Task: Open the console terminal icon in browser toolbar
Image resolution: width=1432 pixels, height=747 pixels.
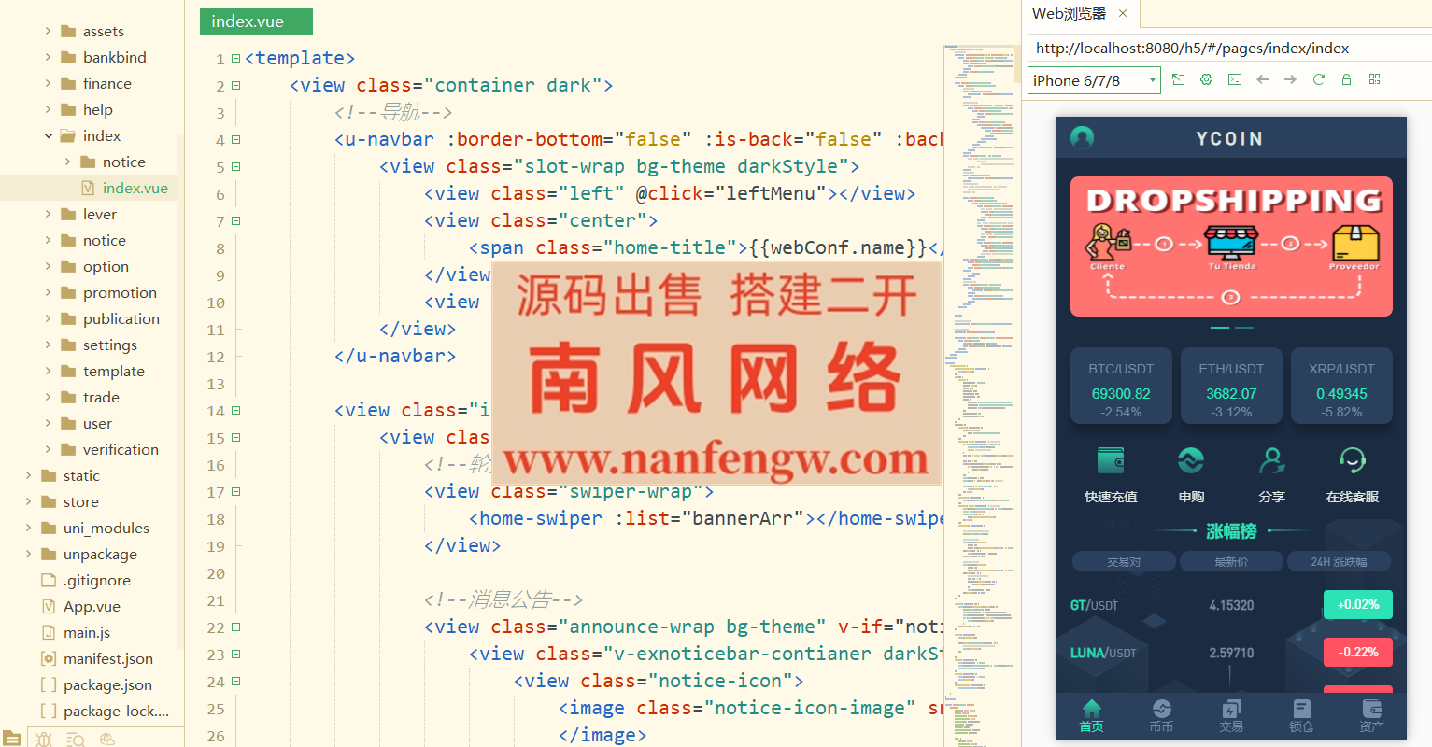Action: [1234, 80]
